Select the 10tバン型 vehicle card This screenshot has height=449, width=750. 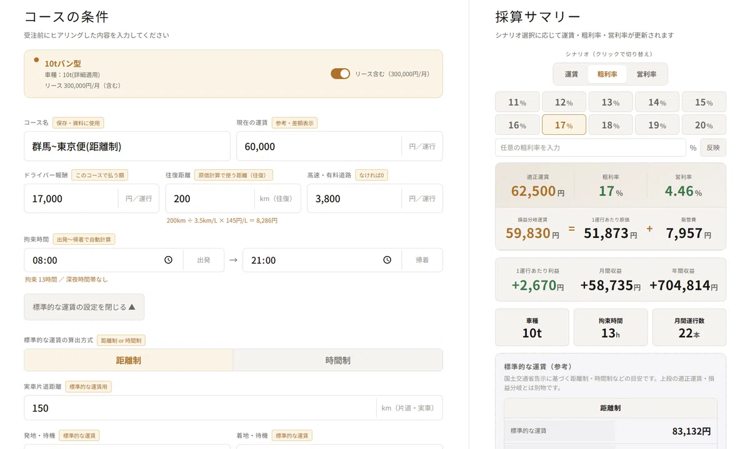pos(233,74)
